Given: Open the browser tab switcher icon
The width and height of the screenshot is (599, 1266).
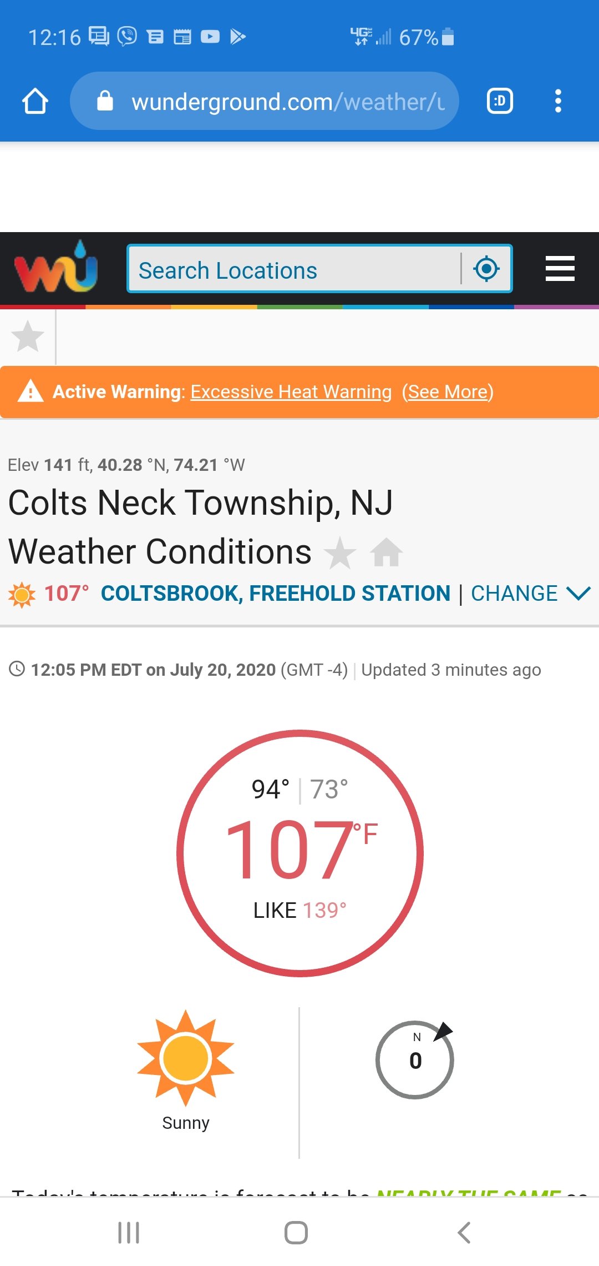Looking at the screenshot, I should click(500, 101).
